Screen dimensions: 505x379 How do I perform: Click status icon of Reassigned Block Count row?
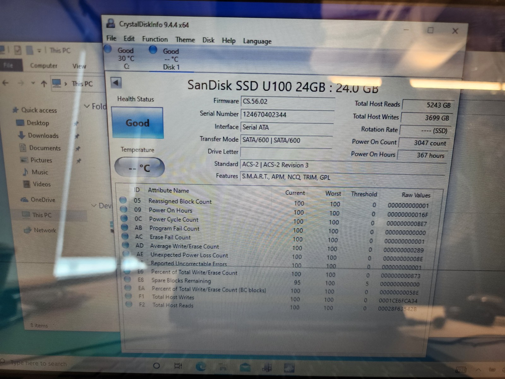pyautogui.click(x=123, y=200)
